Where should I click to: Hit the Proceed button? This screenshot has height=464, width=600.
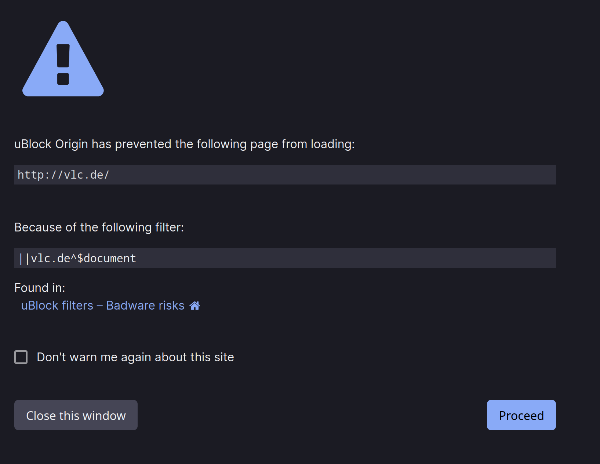[521, 415]
